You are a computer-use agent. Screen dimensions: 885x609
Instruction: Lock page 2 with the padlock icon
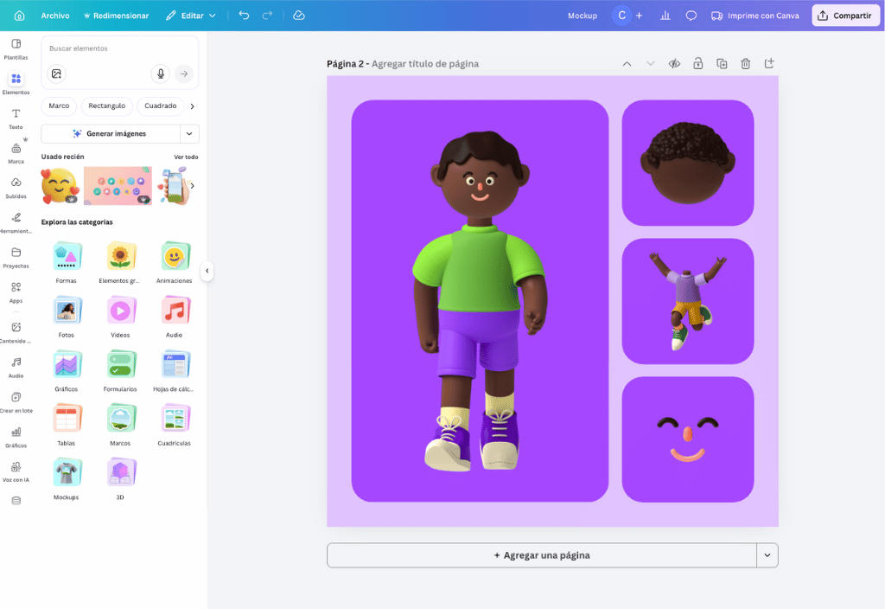697,63
